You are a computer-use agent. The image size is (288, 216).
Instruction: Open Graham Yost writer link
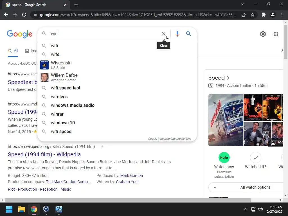[127, 182]
